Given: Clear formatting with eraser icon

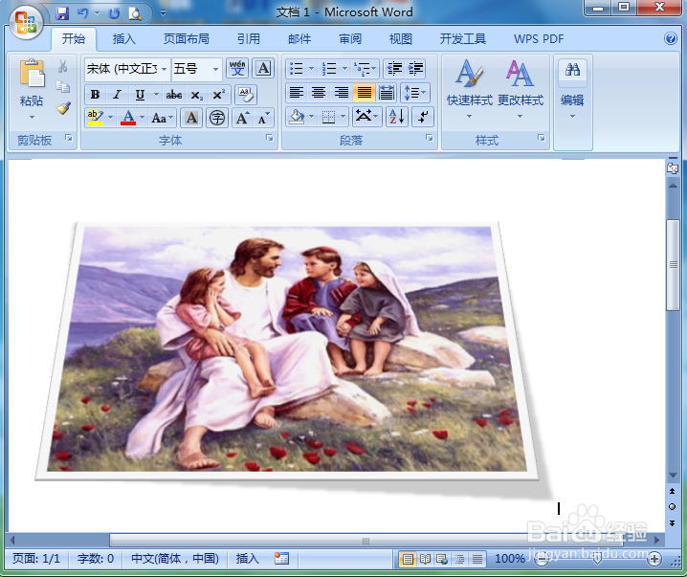Looking at the screenshot, I should coord(246,95).
